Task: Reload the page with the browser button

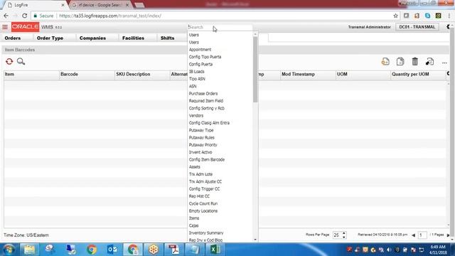Action: click(25, 16)
